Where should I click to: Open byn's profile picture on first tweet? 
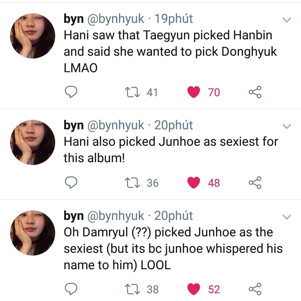point(33,36)
